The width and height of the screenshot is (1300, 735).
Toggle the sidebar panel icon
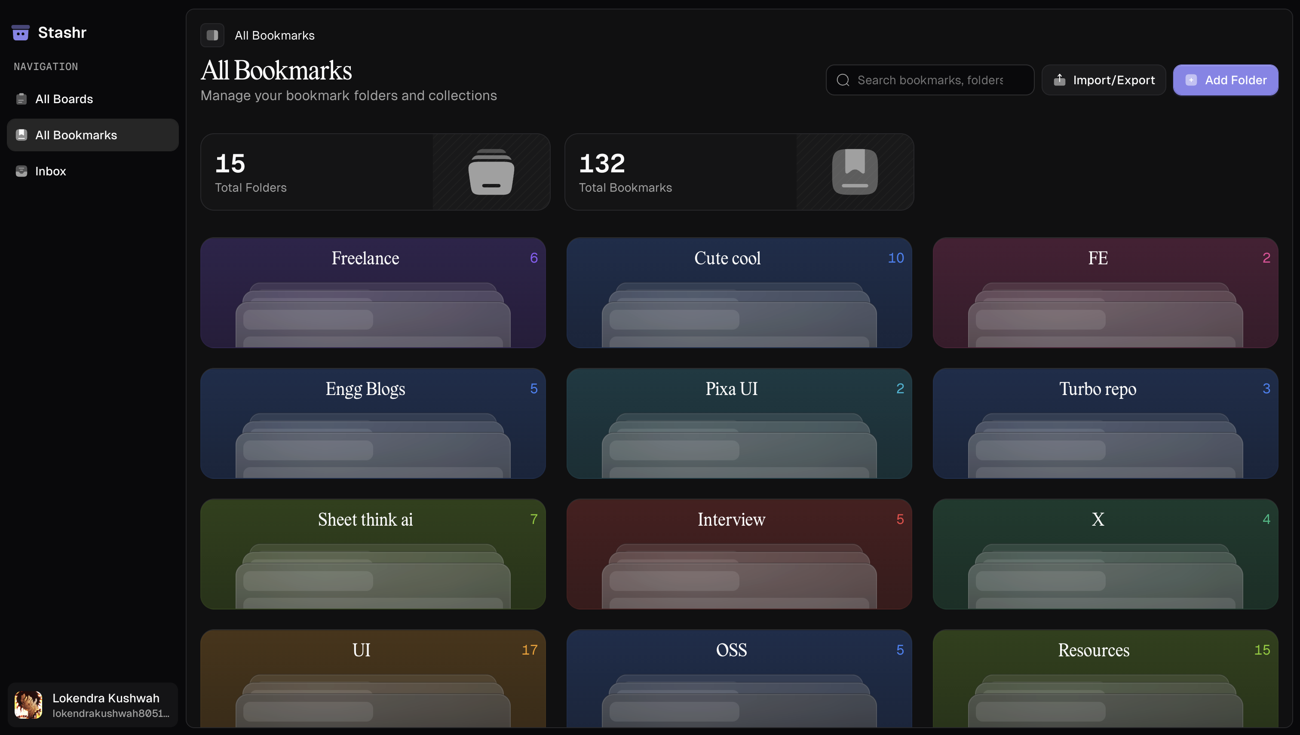tap(212, 35)
